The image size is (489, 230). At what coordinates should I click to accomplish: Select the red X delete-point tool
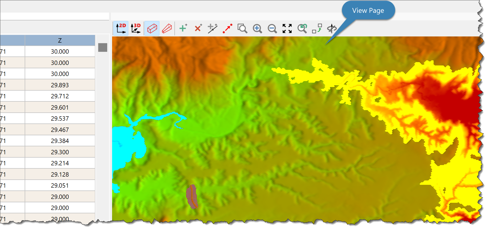pyautogui.click(x=198, y=28)
